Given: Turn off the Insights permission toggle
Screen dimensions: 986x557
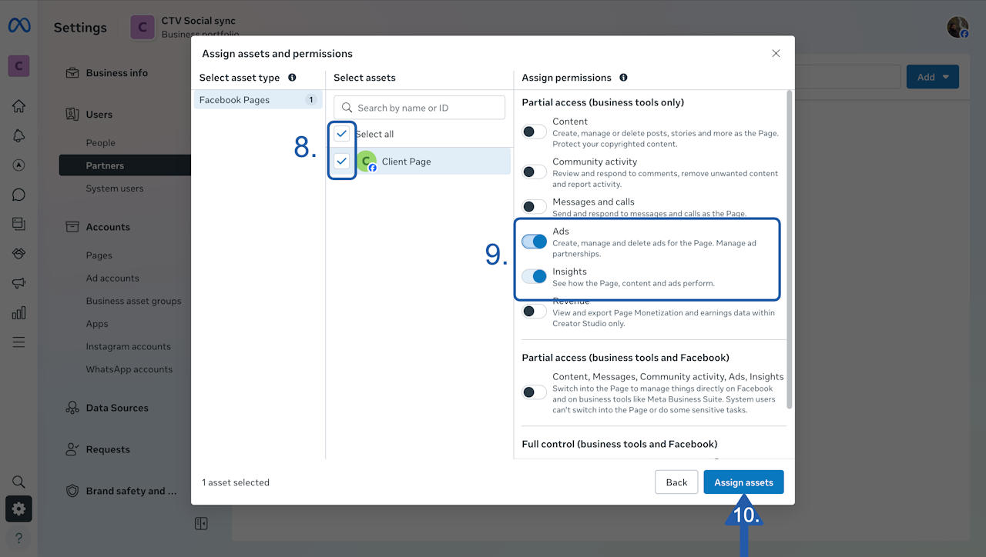Looking at the screenshot, I should point(535,275).
